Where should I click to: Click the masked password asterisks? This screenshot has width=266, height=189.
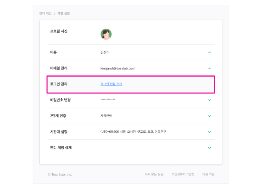tap(108, 100)
